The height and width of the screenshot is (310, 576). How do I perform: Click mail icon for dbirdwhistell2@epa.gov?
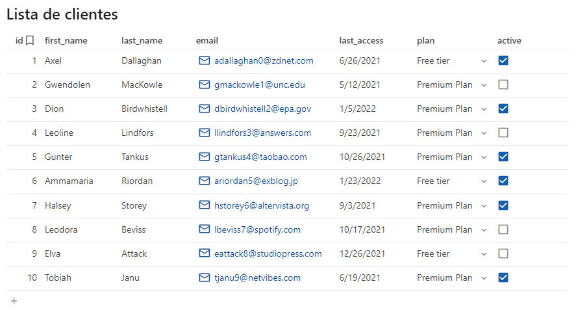pyautogui.click(x=205, y=109)
